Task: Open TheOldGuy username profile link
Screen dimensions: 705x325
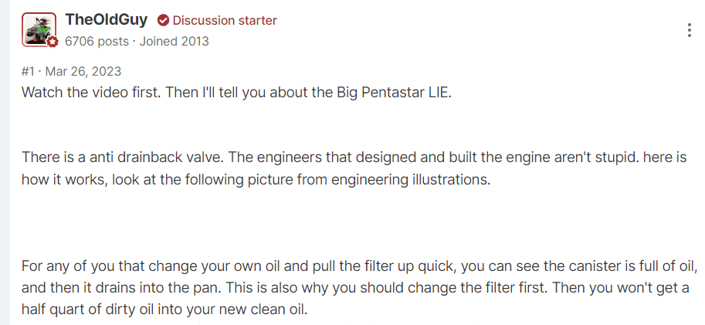Action: point(106,20)
